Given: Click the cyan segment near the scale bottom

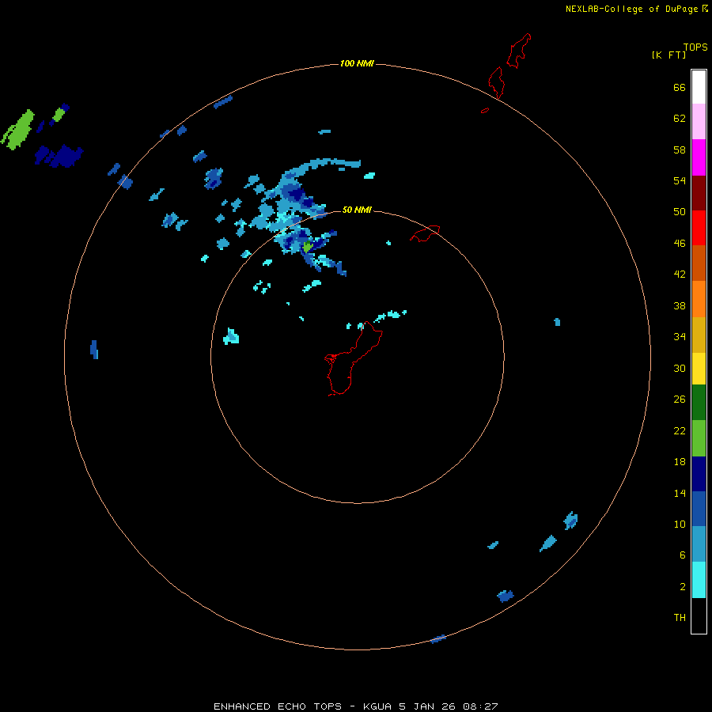Looking at the screenshot, I should click(699, 580).
